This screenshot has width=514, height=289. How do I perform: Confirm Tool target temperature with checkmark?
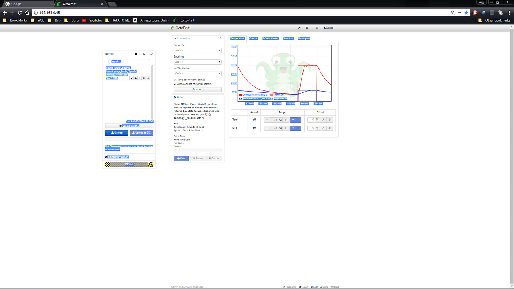[293, 120]
